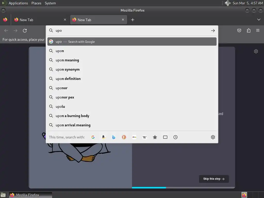Open the volume control in system panel
264x198 pixels.
pyautogui.click(x=228, y=3)
